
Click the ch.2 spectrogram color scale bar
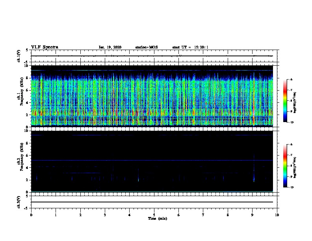(x=285, y=166)
